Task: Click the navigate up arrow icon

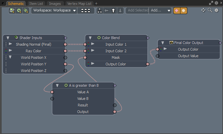Action: click(x=113, y=11)
